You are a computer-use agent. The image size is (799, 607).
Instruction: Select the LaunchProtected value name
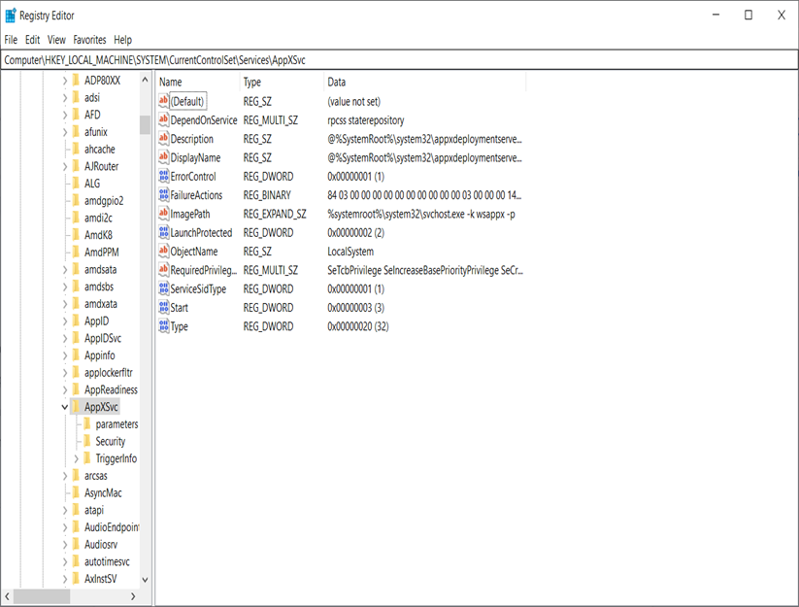coord(201,233)
